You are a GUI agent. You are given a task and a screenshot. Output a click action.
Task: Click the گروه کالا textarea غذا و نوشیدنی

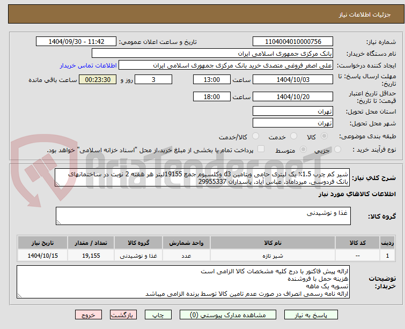pyautogui.click(x=203, y=216)
